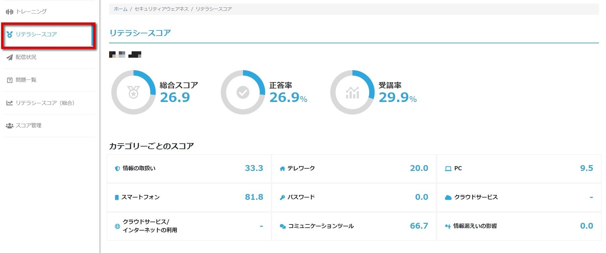Click the dumbbell icon beside トレーニング
Viewport: 606px width, 253px height.
(10, 12)
